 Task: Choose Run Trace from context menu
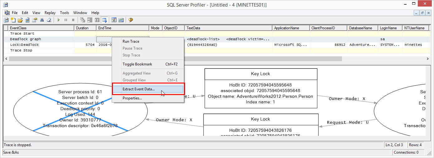131,41
